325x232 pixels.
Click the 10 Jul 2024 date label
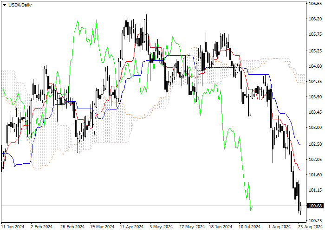(250, 227)
